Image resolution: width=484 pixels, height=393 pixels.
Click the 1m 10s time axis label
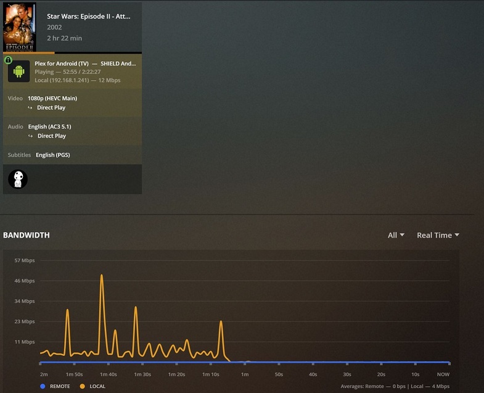[x=211, y=374]
